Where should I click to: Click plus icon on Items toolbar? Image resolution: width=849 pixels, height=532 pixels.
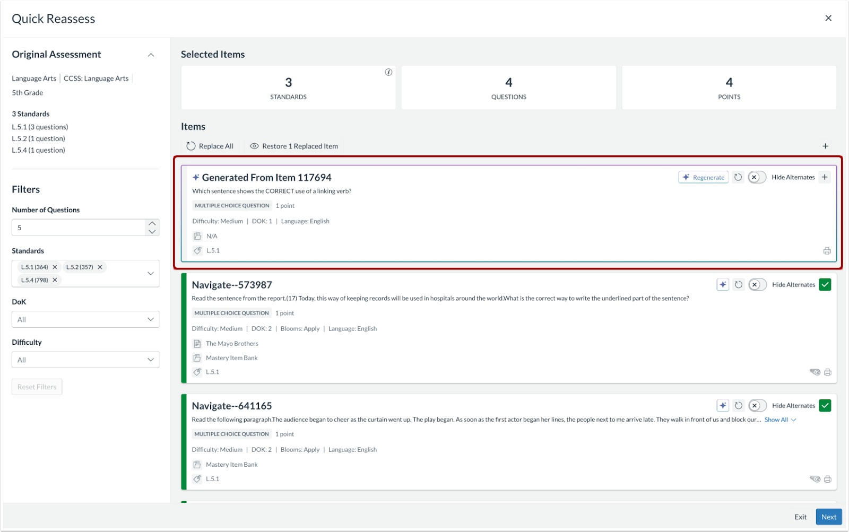click(825, 146)
